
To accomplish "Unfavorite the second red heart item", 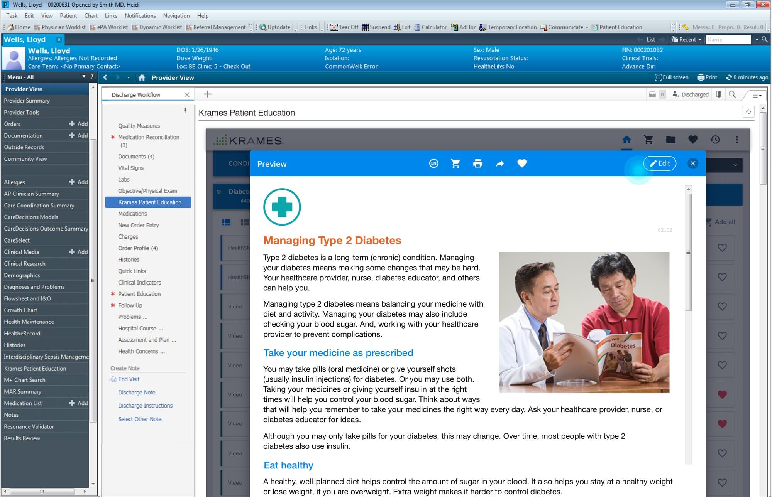I will pyautogui.click(x=722, y=424).
